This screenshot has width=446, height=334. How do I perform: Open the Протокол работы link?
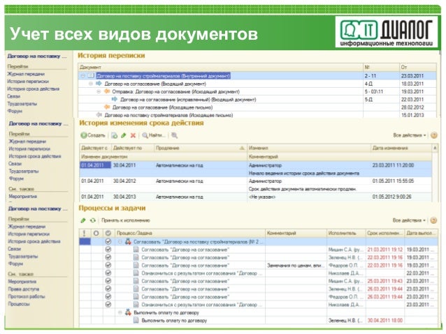[x=27, y=296]
